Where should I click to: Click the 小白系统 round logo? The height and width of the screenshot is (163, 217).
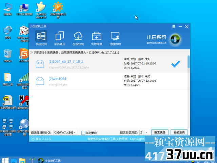click(175, 39)
